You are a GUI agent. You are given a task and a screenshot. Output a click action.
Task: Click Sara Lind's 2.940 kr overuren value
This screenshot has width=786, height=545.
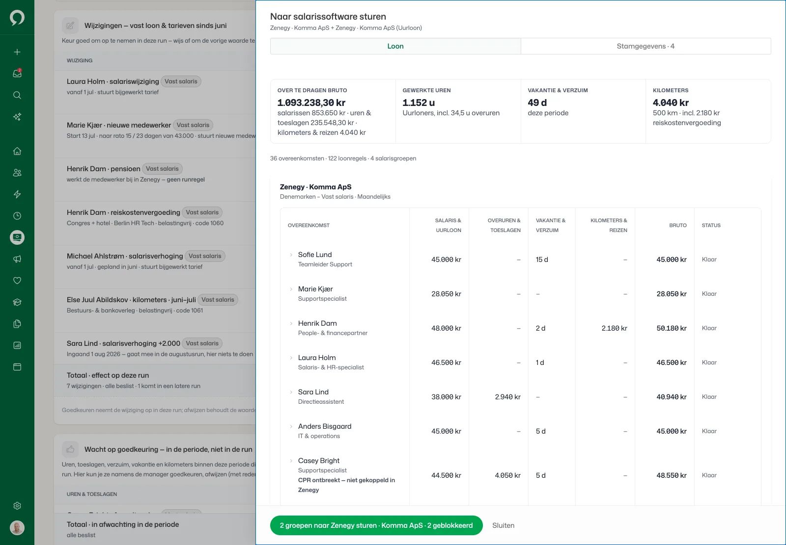pyautogui.click(x=507, y=397)
